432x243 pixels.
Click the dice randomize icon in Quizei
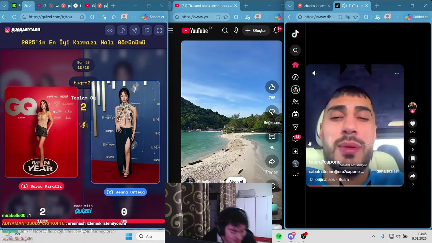tap(122, 30)
